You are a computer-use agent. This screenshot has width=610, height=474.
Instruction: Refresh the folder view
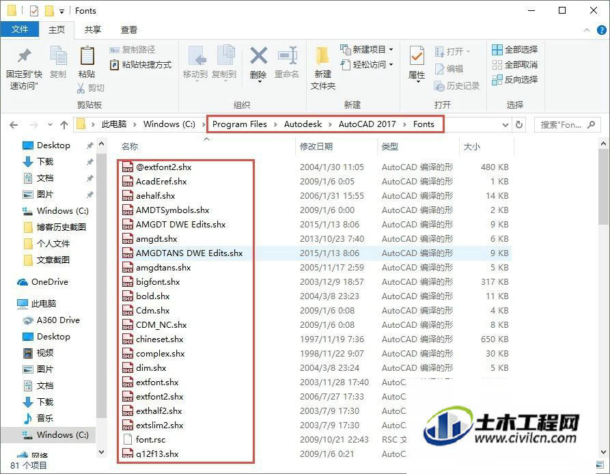(x=519, y=125)
